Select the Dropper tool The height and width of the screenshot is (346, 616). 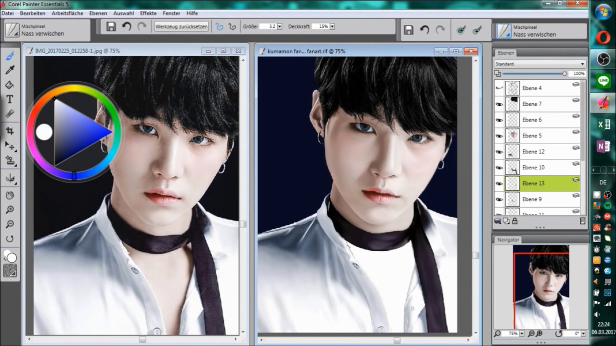[x=10, y=70]
